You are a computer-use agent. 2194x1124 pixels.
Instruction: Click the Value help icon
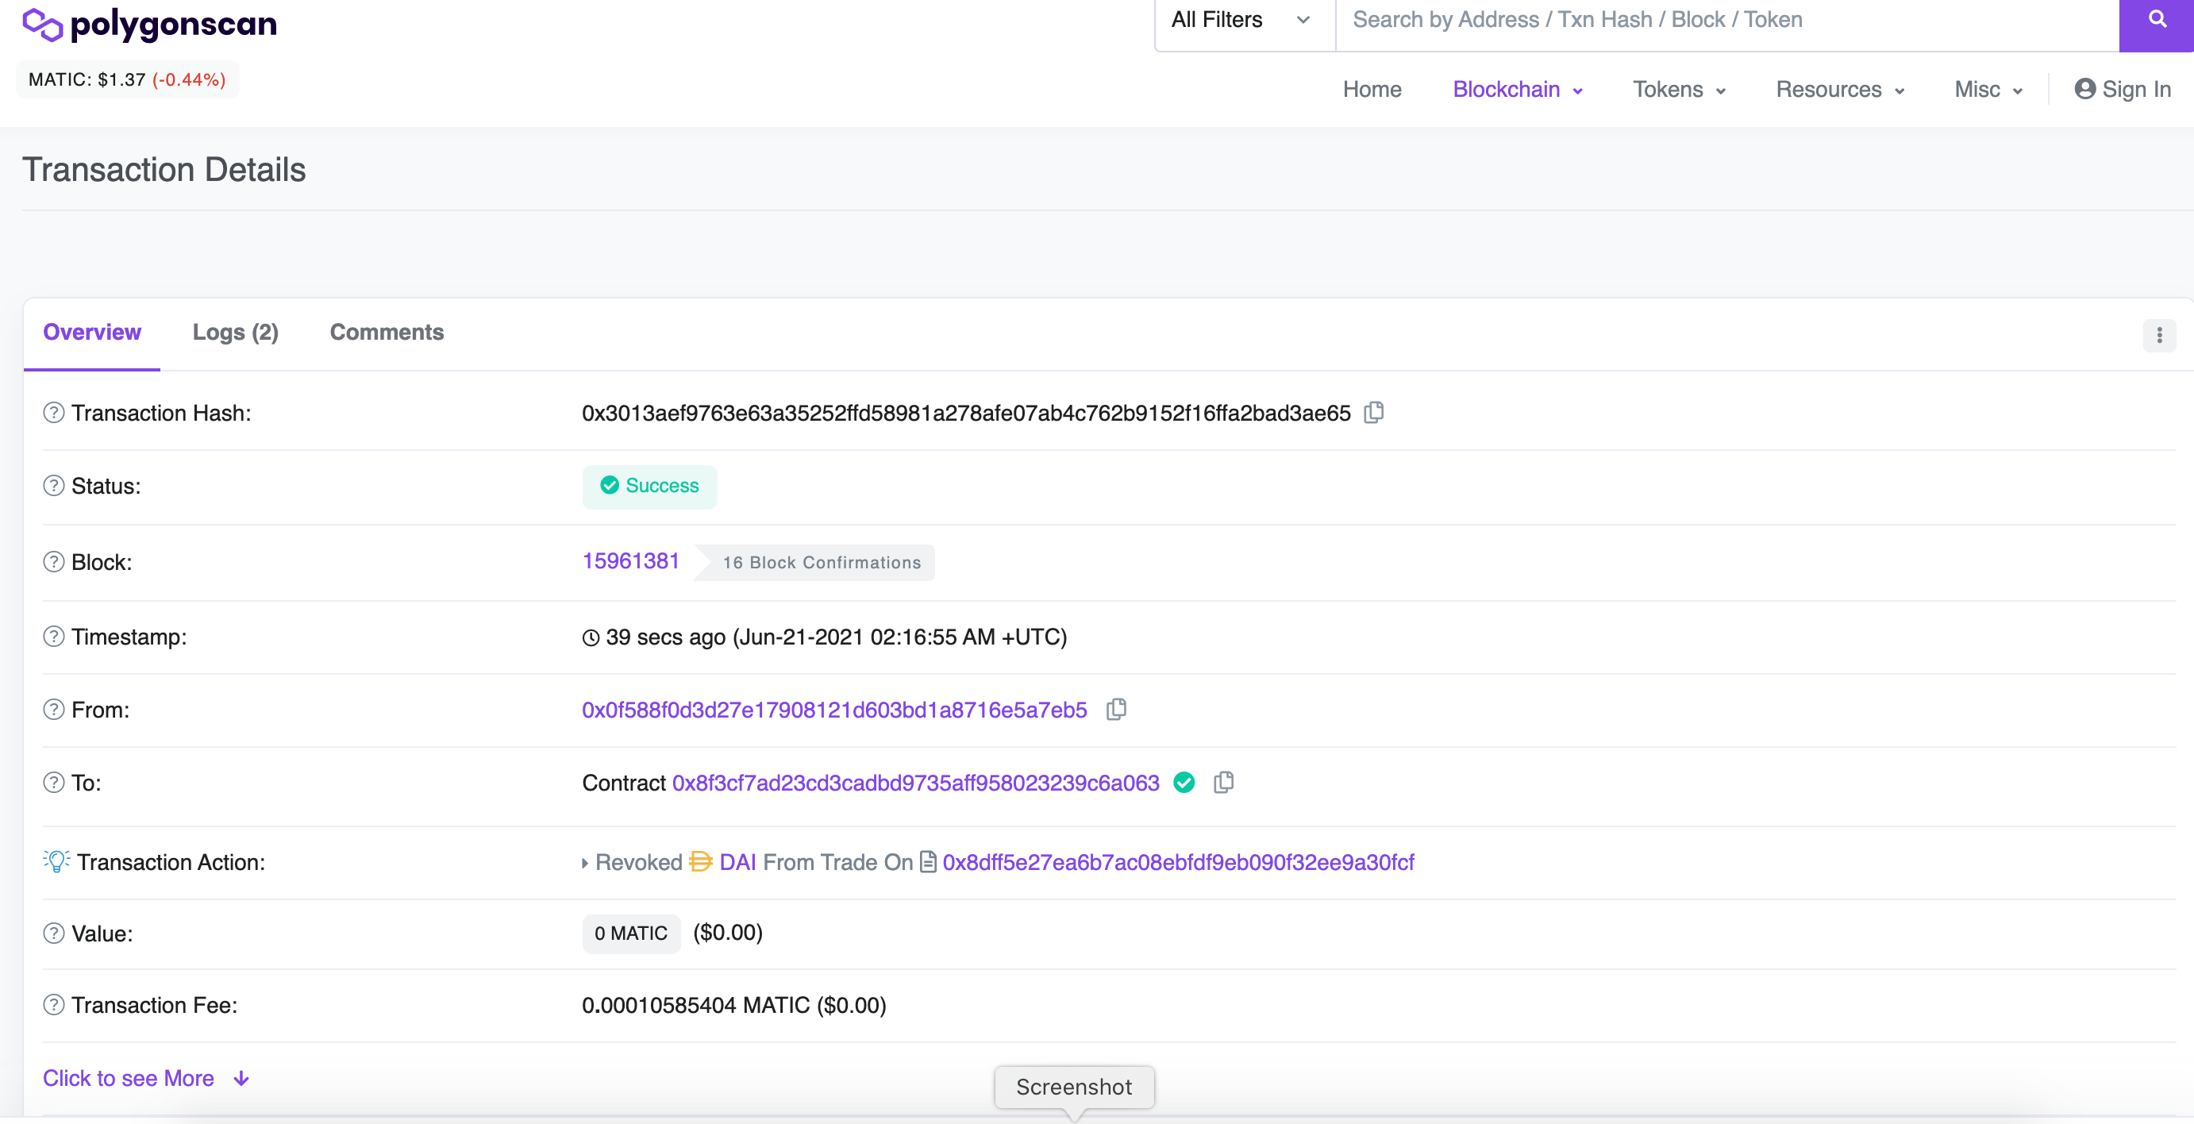click(54, 933)
